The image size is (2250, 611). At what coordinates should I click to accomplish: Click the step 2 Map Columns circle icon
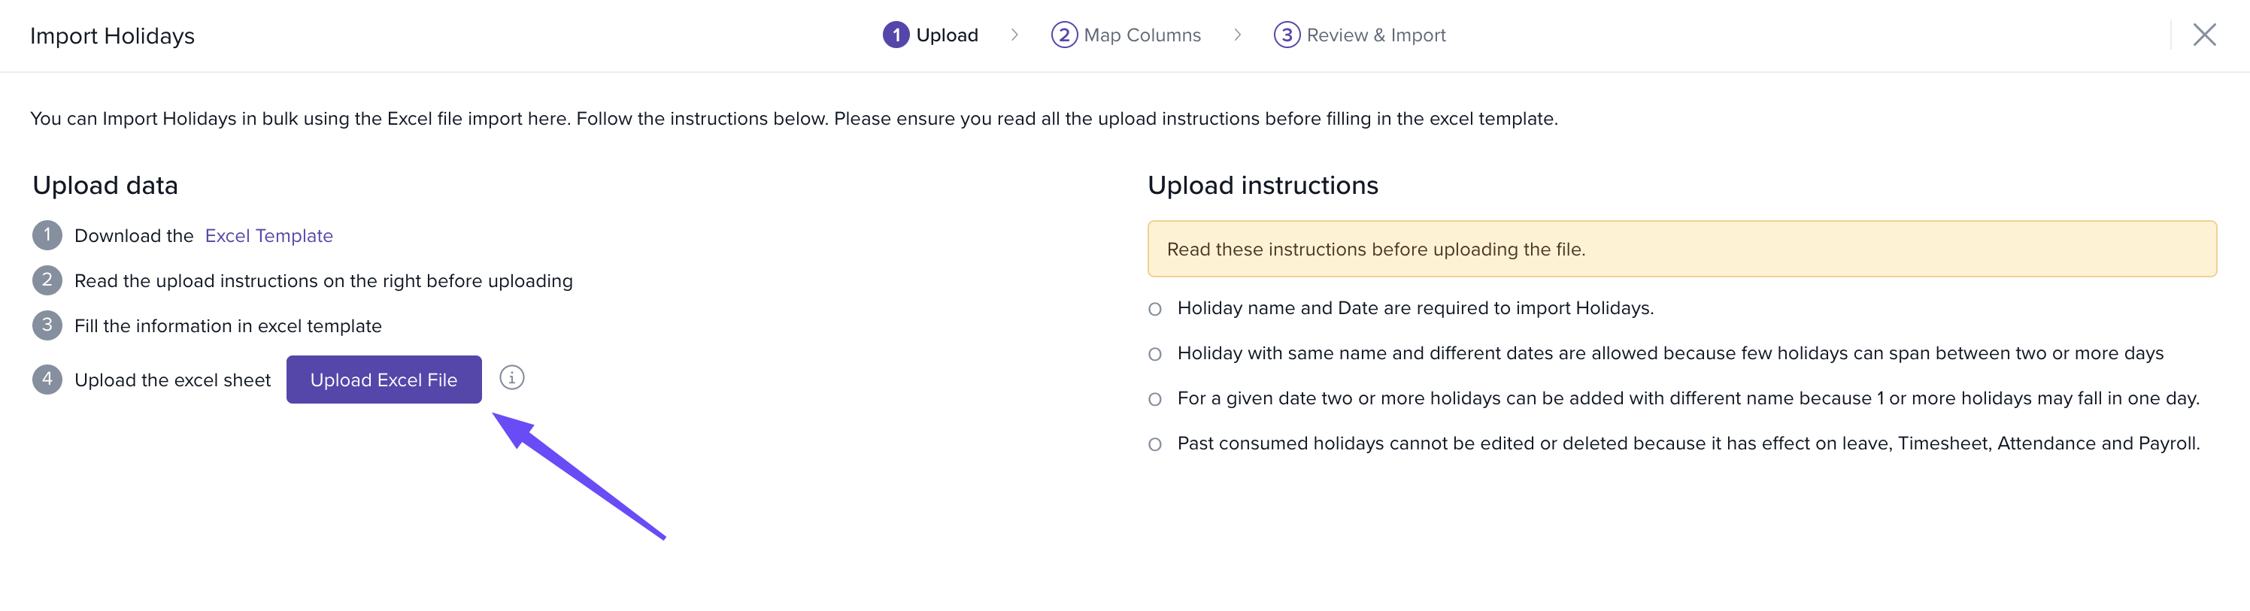tap(1063, 35)
